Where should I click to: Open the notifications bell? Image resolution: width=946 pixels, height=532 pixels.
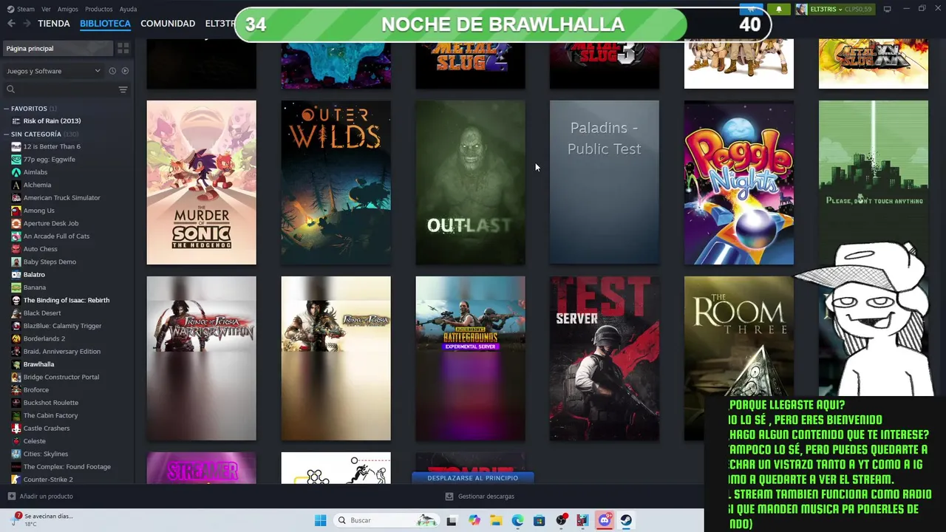point(778,9)
